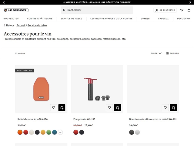The height and width of the screenshot is (146, 194).
Task: Open the Nouveautés menu
Action: click(x=11, y=19)
